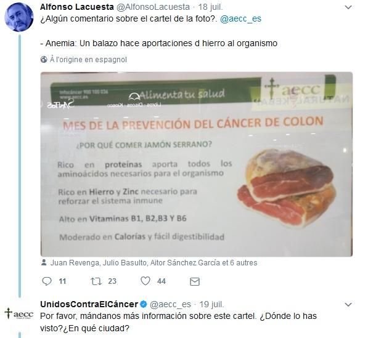Open Alfonso Lacuesta display name link
Viewport: 368px width, 338px height.
pos(77,7)
